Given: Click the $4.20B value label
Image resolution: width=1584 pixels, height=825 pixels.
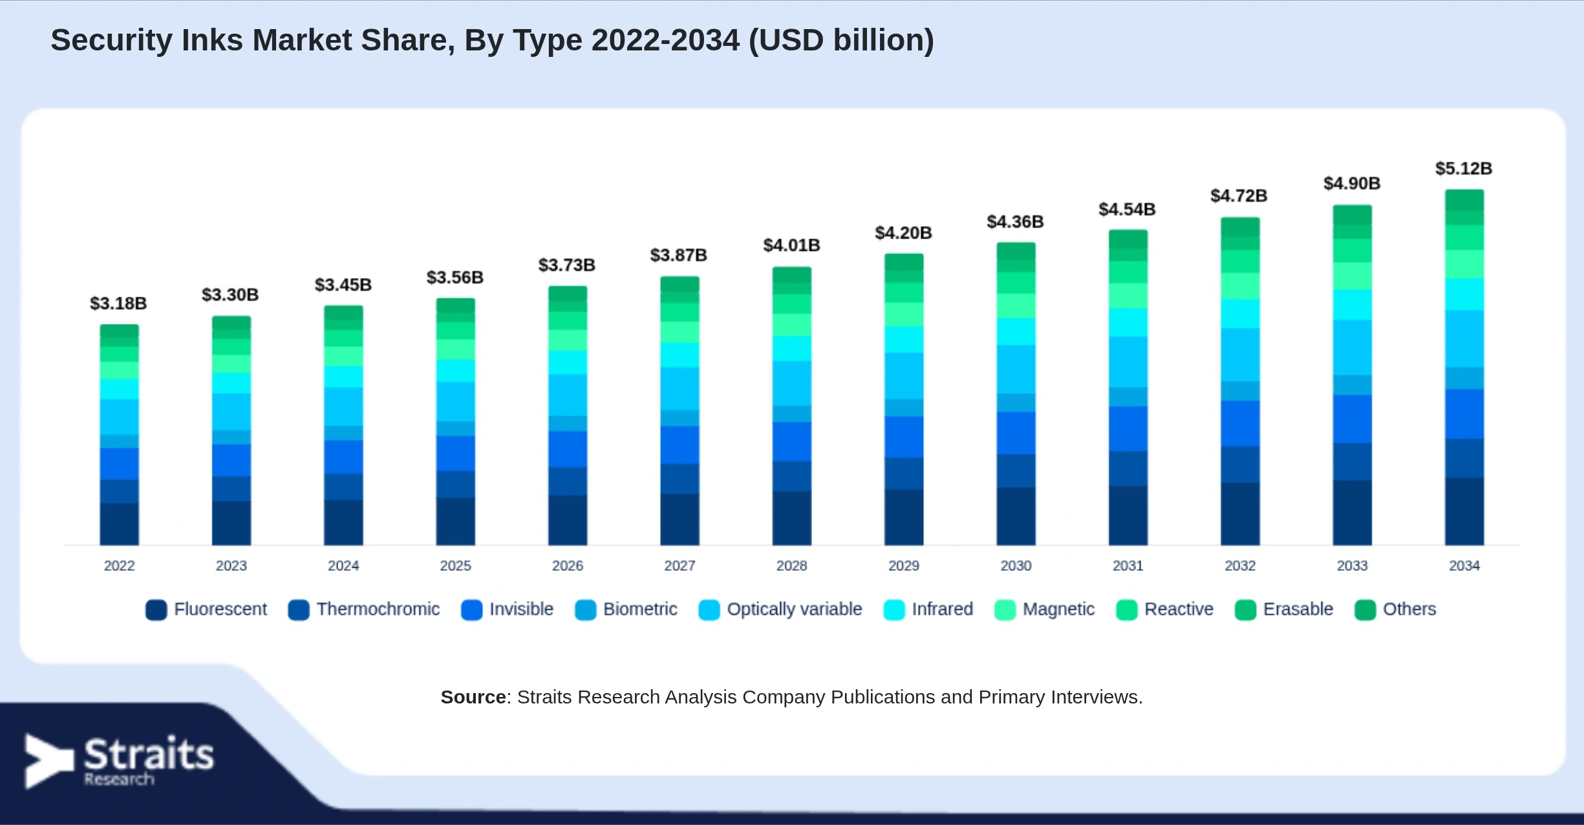Looking at the screenshot, I should coord(904,233).
